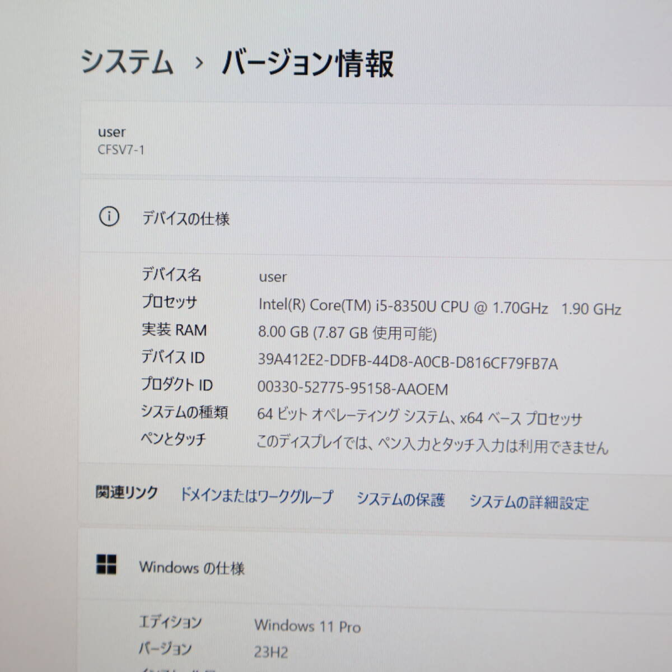Click the 実装 RAM label
This screenshot has height=672, width=672.
click(x=174, y=329)
